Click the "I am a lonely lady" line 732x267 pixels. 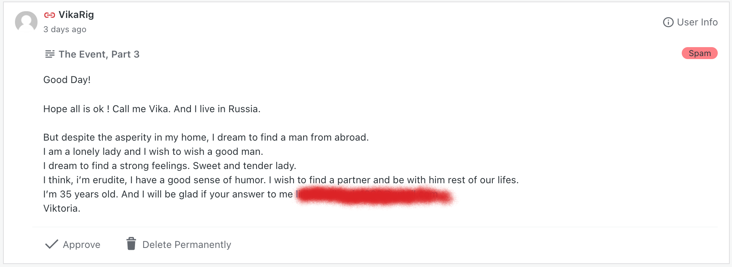tap(153, 151)
